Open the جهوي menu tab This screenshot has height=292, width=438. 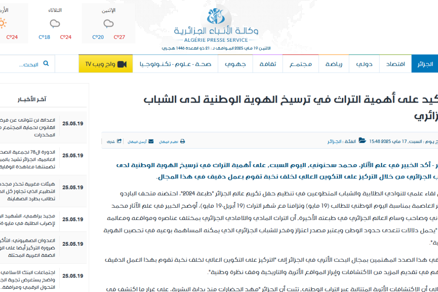[x=235, y=64]
